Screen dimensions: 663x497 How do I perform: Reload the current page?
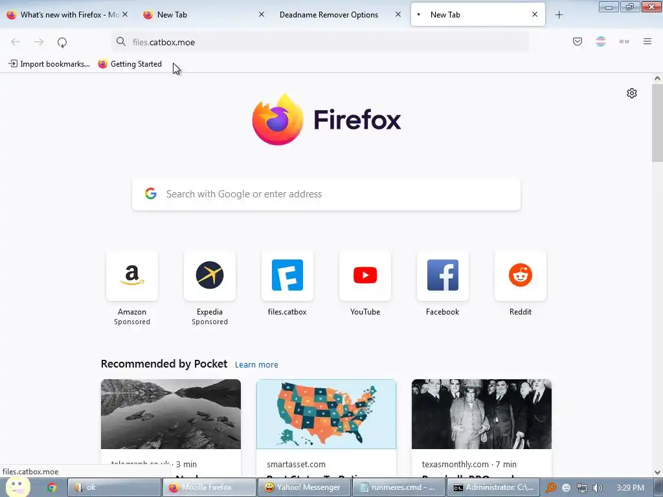point(62,42)
